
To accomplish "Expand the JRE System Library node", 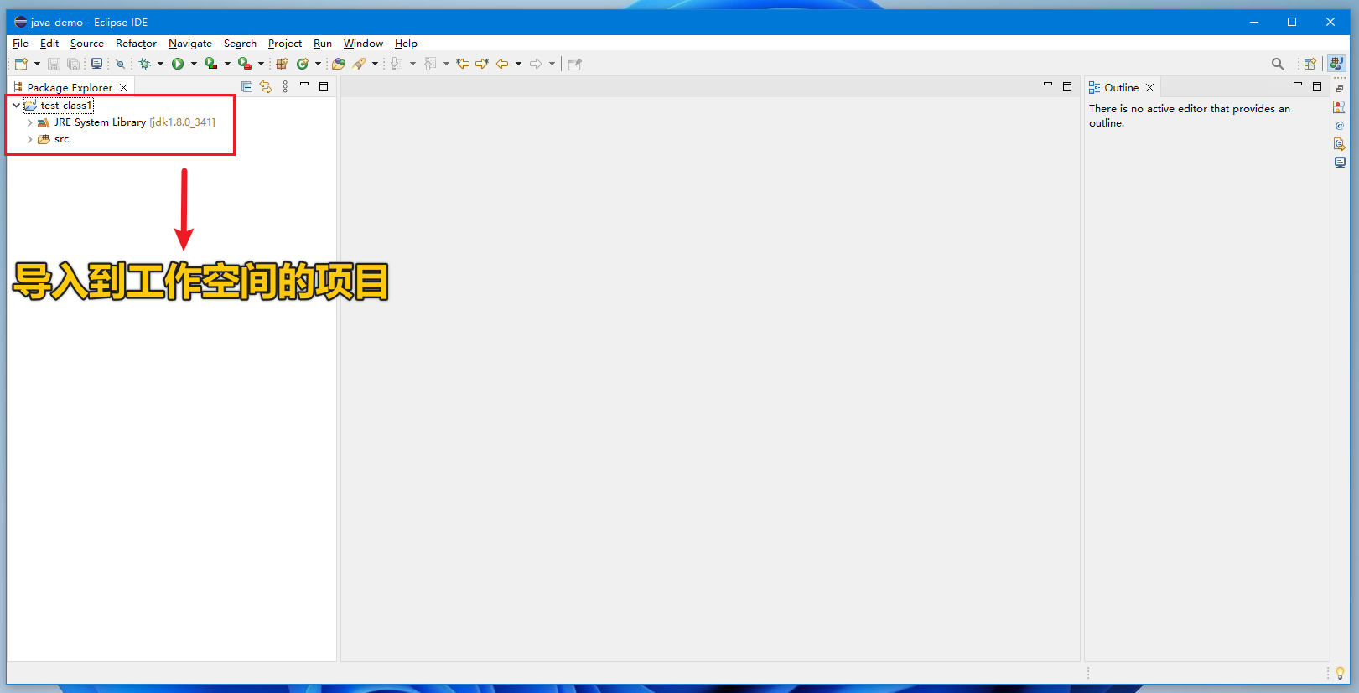I will pos(29,122).
